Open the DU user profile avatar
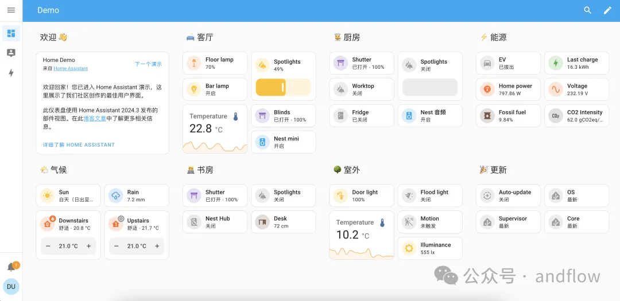The width and height of the screenshot is (620, 301). click(x=11, y=287)
